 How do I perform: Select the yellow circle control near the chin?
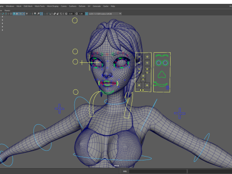click(75, 92)
